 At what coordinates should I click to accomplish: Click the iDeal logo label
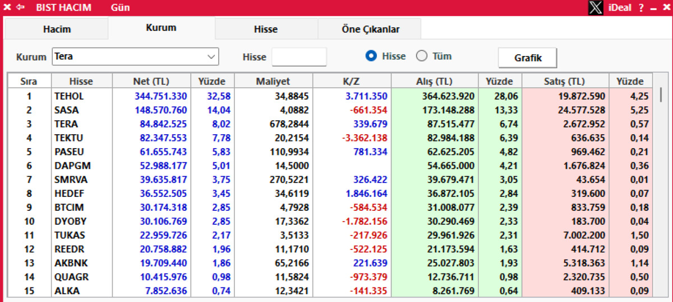coord(620,8)
